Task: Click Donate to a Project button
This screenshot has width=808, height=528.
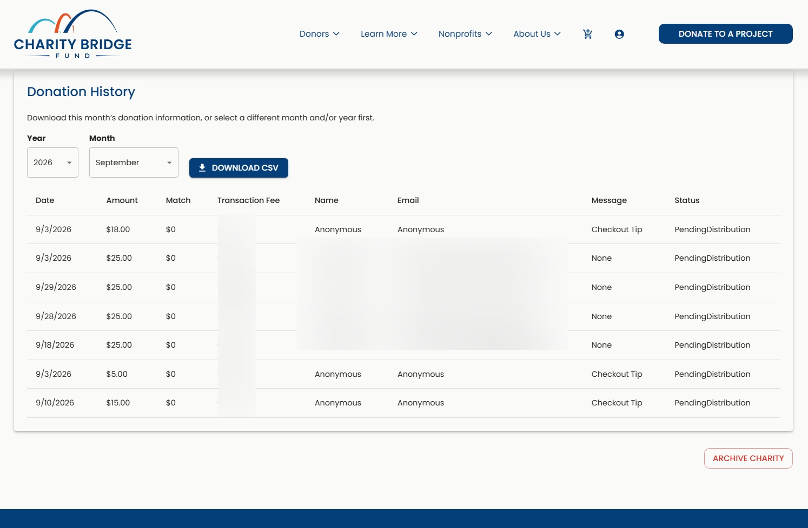Action: 725,34
